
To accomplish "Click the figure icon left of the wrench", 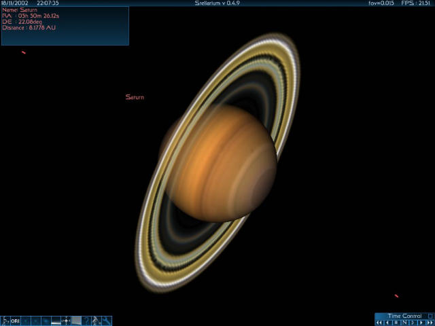I will click(x=97, y=321).
